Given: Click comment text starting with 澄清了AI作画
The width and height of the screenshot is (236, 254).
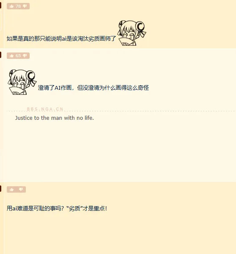Looking at the screenshot, I should click(93, 88).
